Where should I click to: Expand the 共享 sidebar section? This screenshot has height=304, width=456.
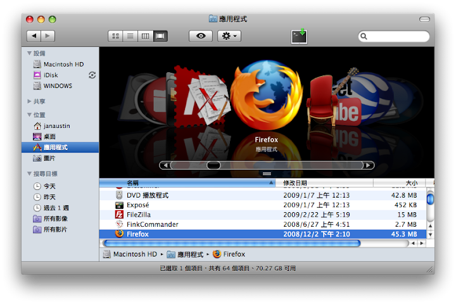(29, 101)
